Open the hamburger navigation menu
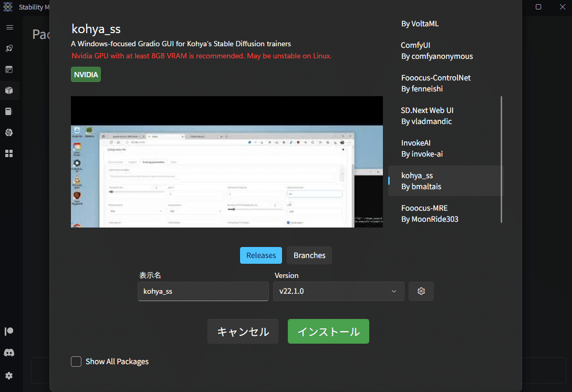572x392 pixels. [x=10, y=27]
